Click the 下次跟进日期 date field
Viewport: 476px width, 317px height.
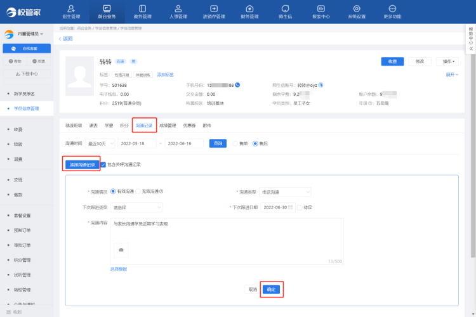pyautogui.click(x=277, y=207)
